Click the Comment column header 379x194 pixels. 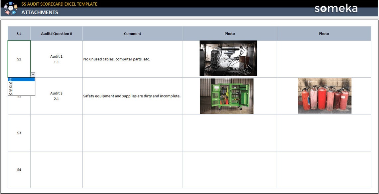coord(132,33)
